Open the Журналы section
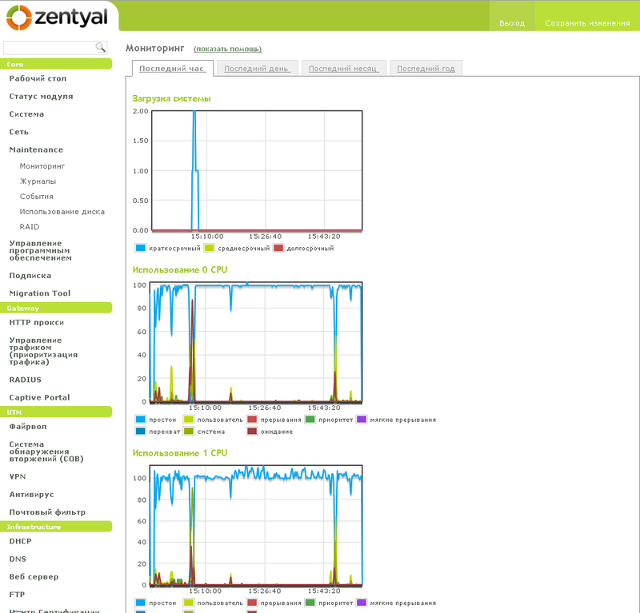640x613 pixels. point(37,181)
